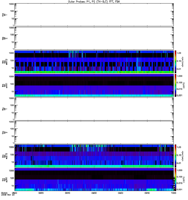Click the thb fbk edc12 color bar
This screenshot has height=200, width=188.
click(175, 62)
